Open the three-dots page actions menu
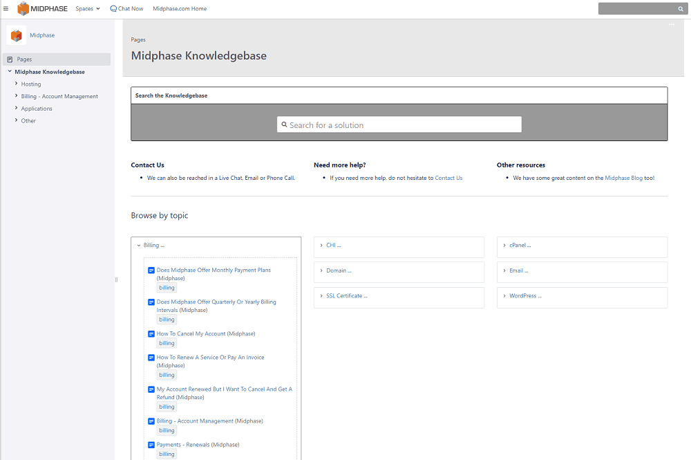691x460 pixels. point(672,25)
